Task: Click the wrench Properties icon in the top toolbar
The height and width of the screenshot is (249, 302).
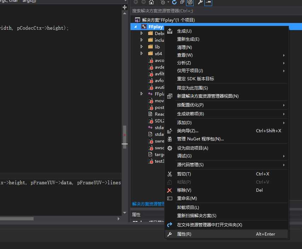Action: (x=200, y=2)
